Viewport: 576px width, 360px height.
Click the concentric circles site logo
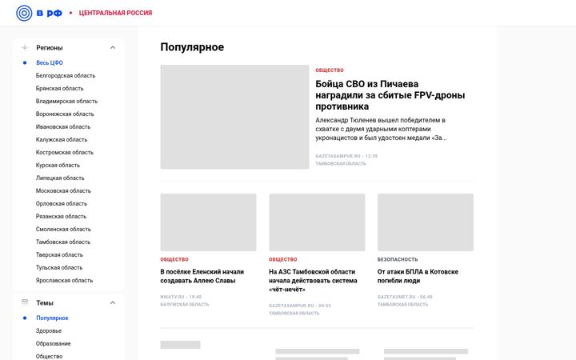pos(24,13)
